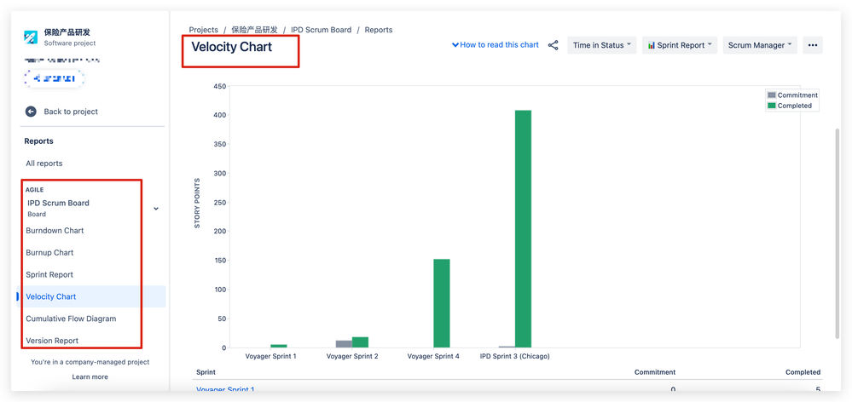This screenshot has width=852, height=402.
Task: Expand the IPD Scrum Board board switcher chevron
Action: point(156,209)
